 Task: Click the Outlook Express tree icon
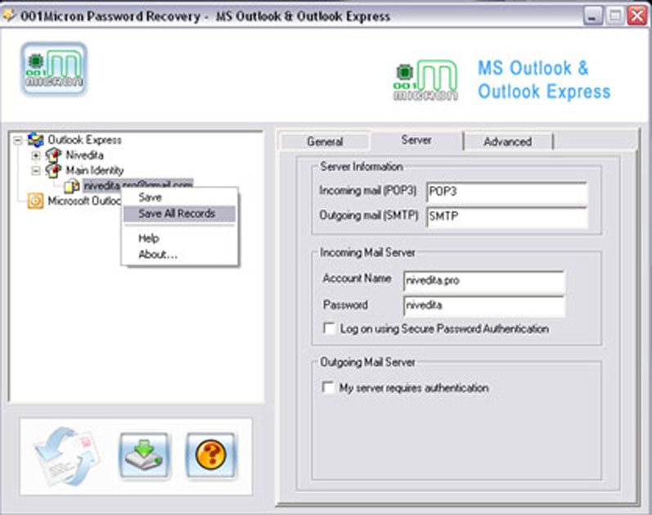(35, 139)
